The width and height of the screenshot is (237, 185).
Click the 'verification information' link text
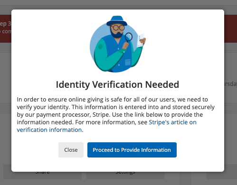tap(49, 130)
